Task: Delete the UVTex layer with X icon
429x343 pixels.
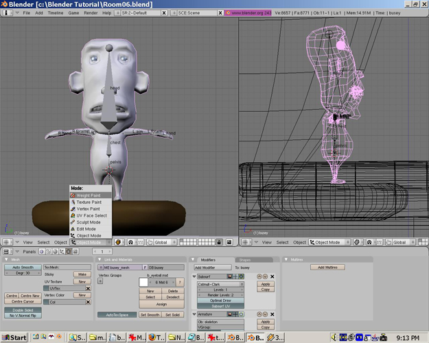Action: coord(89,289)
